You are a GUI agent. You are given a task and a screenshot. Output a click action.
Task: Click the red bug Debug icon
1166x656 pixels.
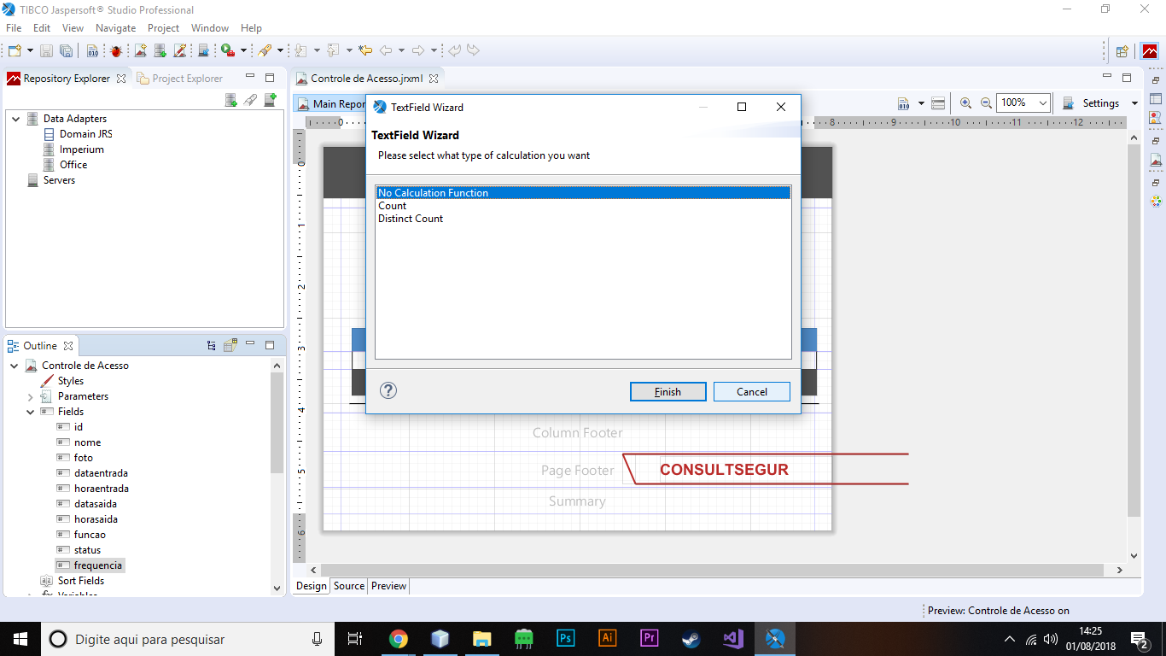[x=116, y=50]
